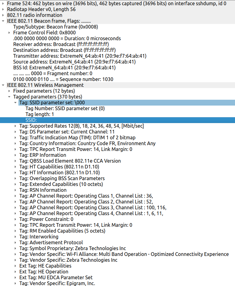
Task: Expand AP Channel Report Operating Class 1
Action: pyautogui.click(x=15, y=196)
